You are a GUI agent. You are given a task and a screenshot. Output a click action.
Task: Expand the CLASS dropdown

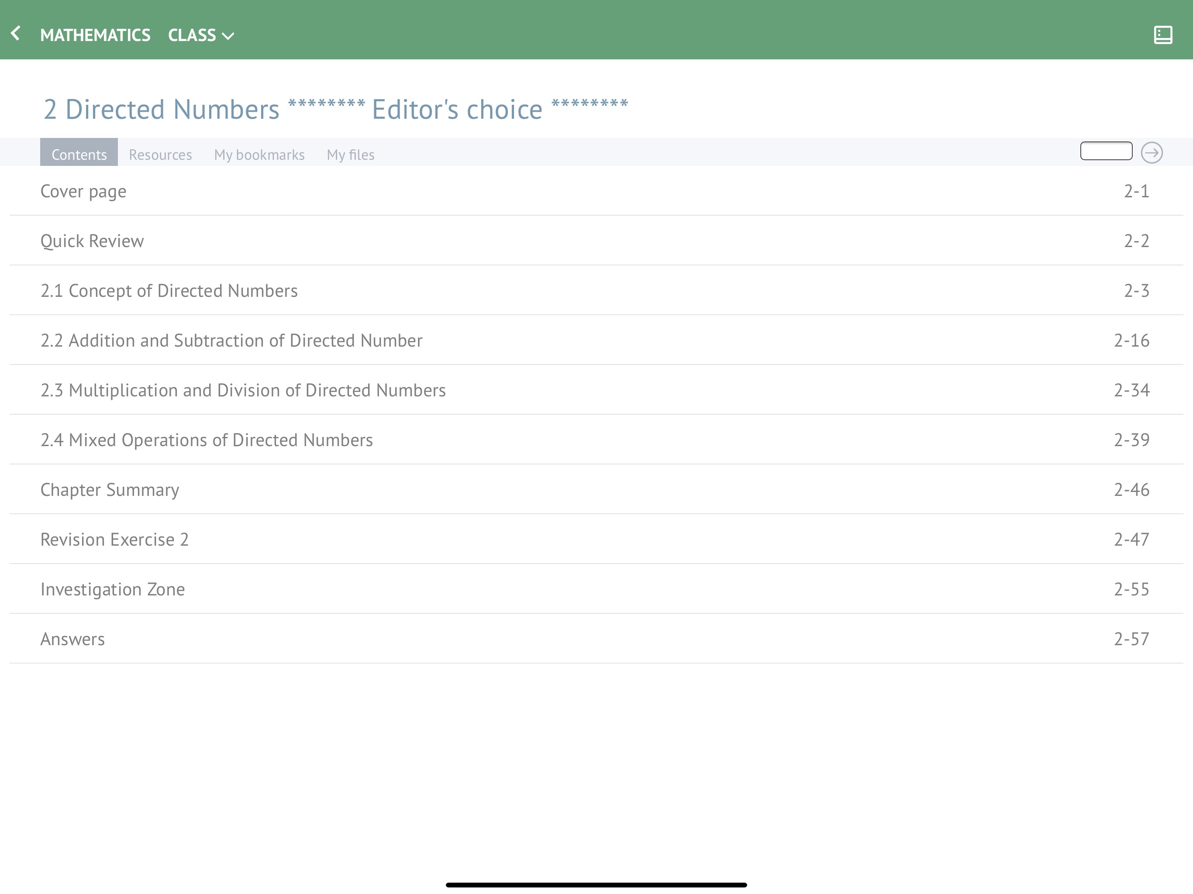pos(200,36)
